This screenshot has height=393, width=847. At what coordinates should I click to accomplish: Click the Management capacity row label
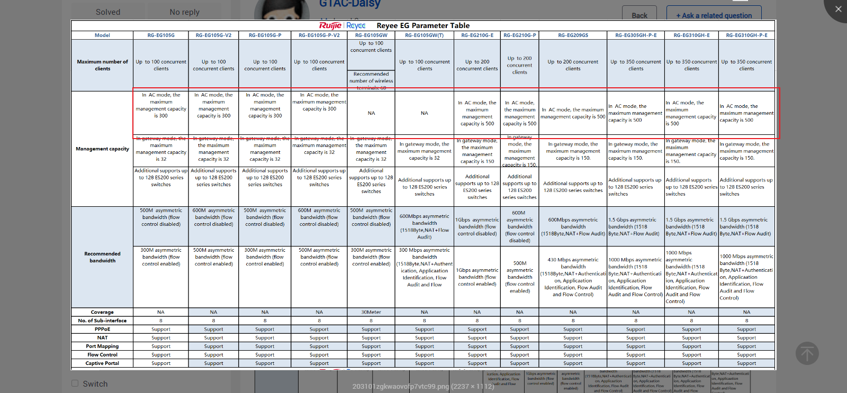(102, 149)
